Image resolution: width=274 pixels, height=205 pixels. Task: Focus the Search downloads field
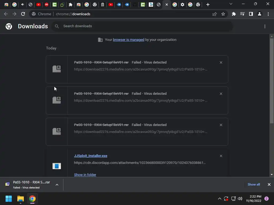pos(142,26)
